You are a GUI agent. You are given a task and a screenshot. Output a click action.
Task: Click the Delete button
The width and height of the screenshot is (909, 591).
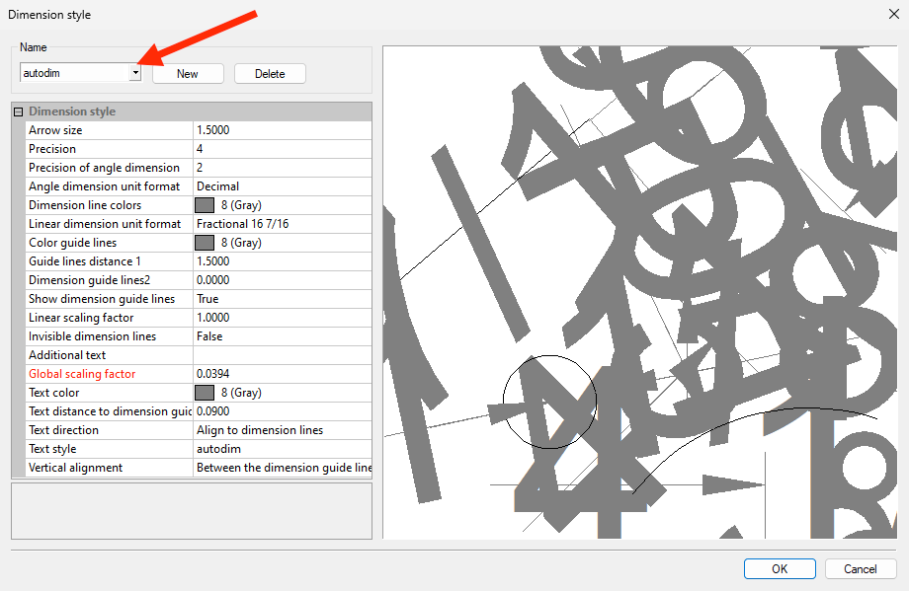coord(270,74)
